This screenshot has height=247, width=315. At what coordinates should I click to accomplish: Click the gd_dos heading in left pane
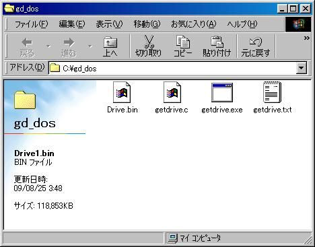click(35, 123)
